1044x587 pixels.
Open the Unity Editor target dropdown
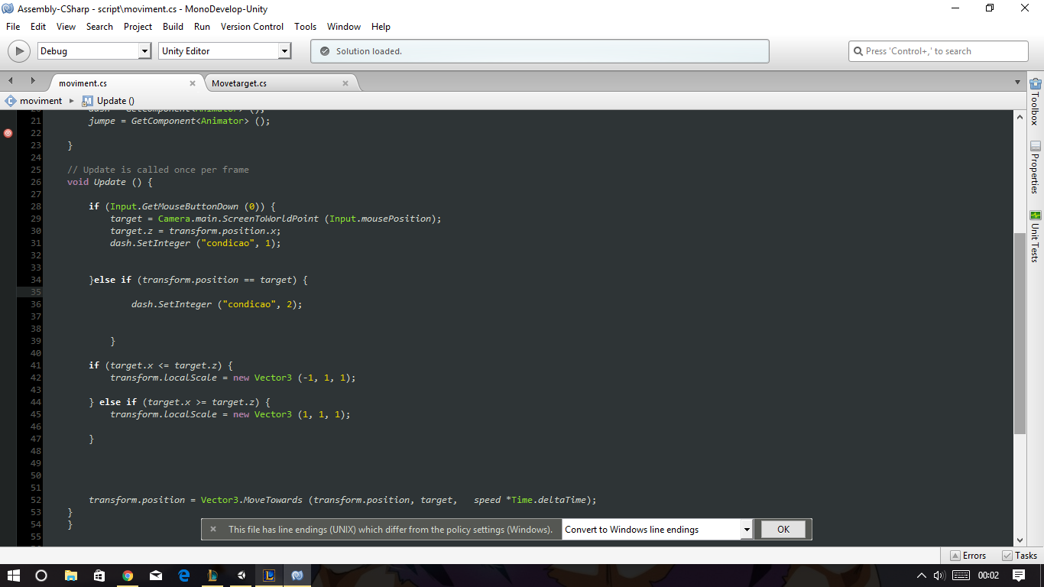(x=284, y=51)
